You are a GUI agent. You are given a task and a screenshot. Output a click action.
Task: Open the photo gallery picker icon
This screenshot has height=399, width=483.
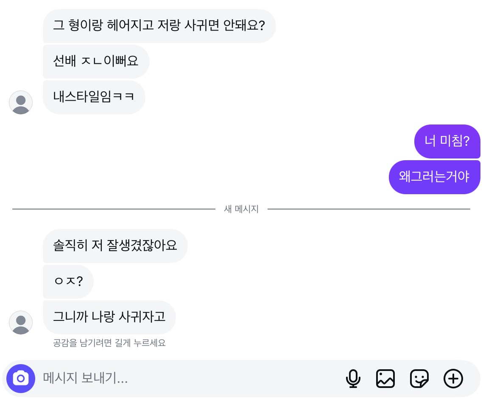pos(385,378)
